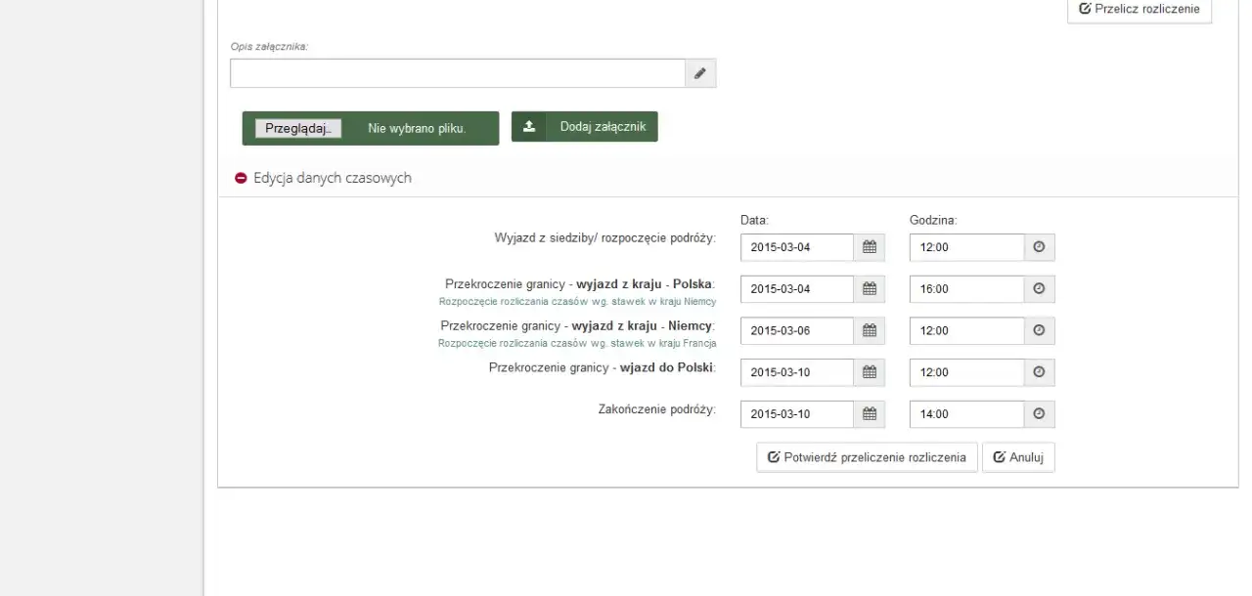Open calendar for trip start date
Viewport: 1252px width, 596px height.
[x=869, y=247]
